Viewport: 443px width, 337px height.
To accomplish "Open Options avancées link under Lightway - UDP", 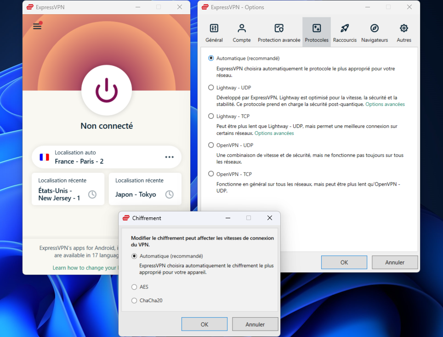I will 385,104.
